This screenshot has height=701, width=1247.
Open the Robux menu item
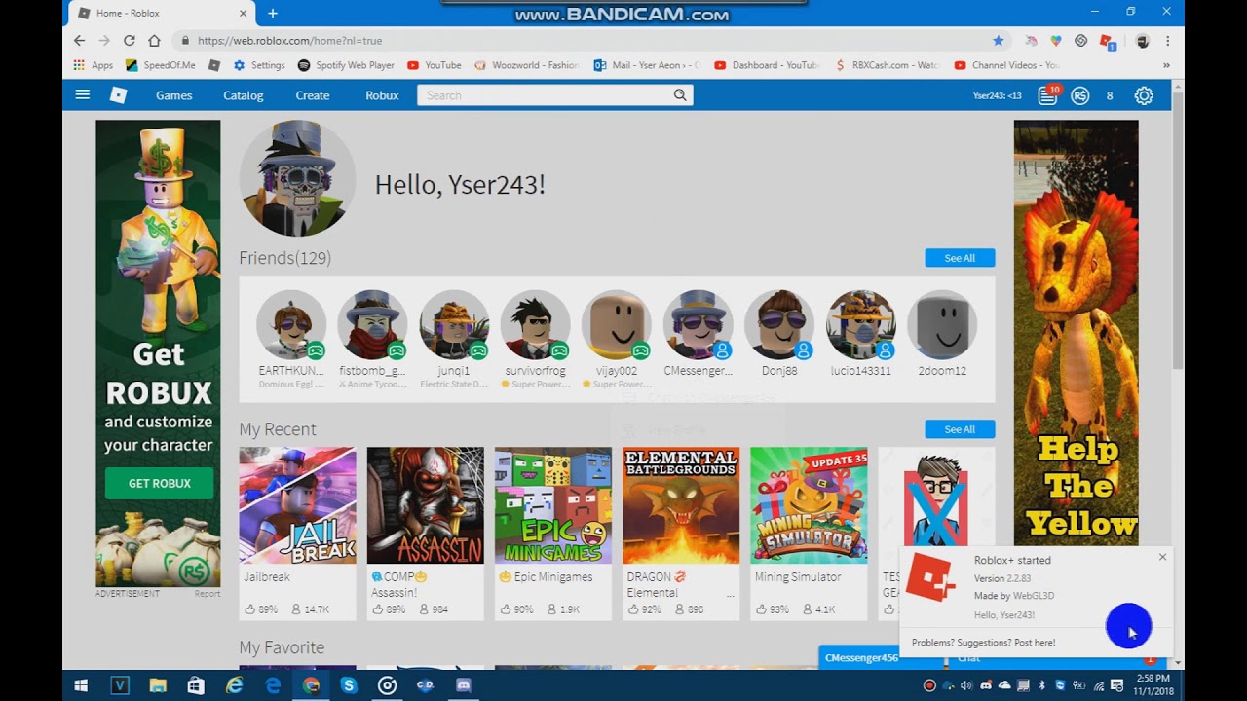coord(382,95)
